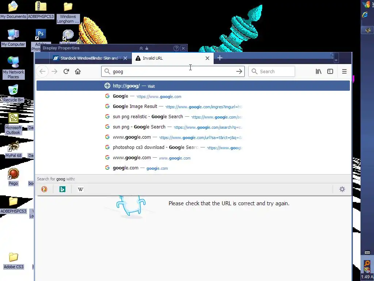Open a new tab with plus button
Viewport: 374px width, 281px height.
point(220,58)
